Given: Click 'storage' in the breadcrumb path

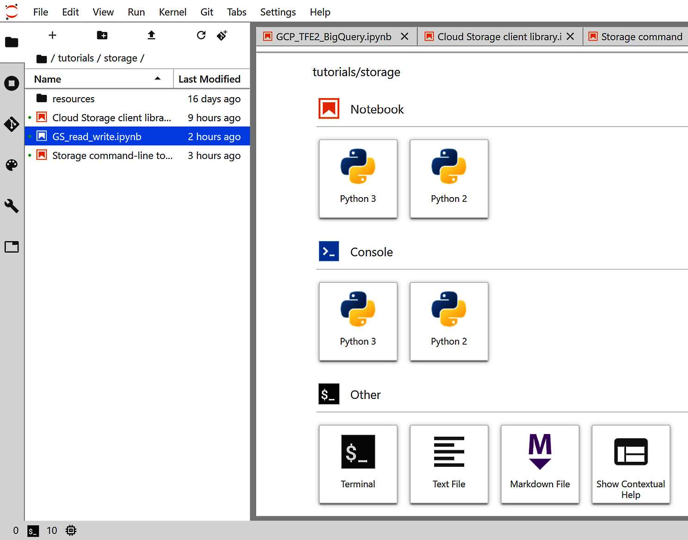Looking at the screenshot, I should (x=120, y=58).
